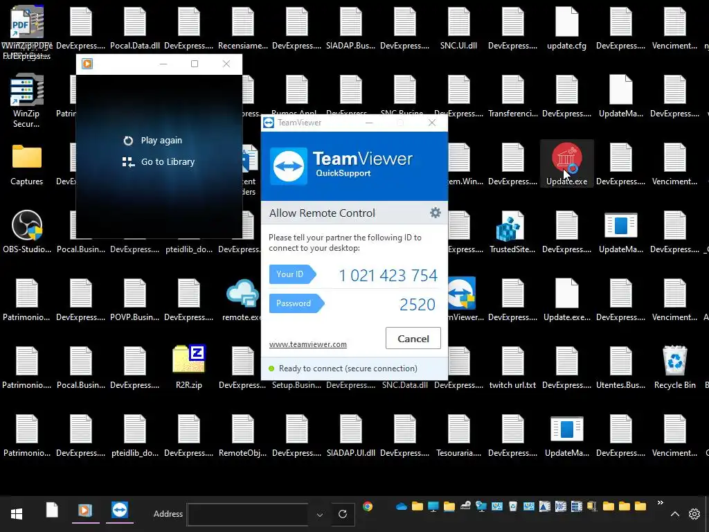The width and height of the screenshot is (709, 532).
Task: Select the R2R.zip archive icon
Action: (x=189, y=367)
